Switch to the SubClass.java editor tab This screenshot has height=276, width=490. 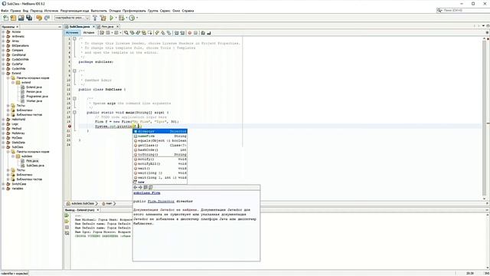click(x=80, y=27)
